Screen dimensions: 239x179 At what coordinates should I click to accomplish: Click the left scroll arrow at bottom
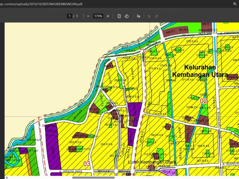pos(6,178)
